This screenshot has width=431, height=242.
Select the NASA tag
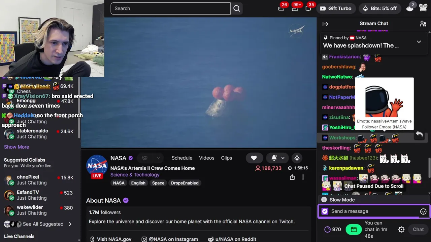[119, 183]
